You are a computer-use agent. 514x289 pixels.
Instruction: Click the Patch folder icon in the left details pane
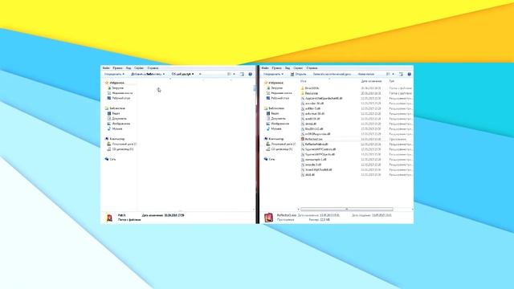[109, 218]
